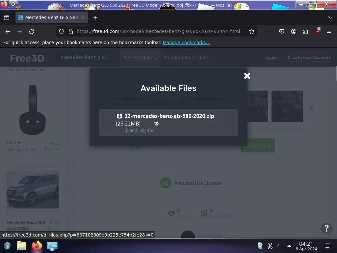This screenshot has height=253, width=337.
Task: Click the Car Tire title text
Action: 14,143
